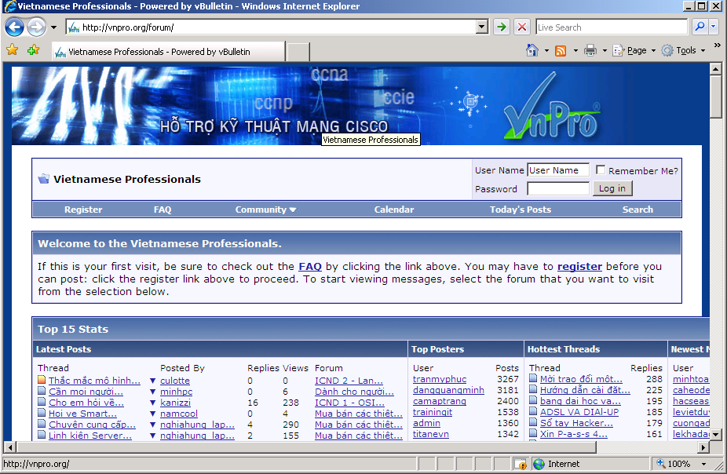Click thread icon beside 'bang dai hoc va...'
The width and height of the screenshot is (727, 474).
click(533, 400)
